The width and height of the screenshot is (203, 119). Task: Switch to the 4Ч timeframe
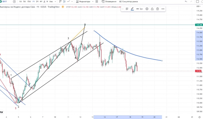(x=41, y=2)
